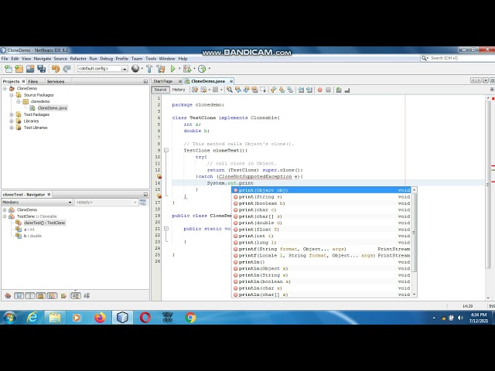
Task: Click the Shift Line Left icon
Action: [x=301, y=90]
